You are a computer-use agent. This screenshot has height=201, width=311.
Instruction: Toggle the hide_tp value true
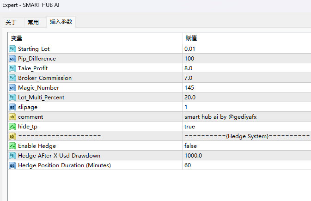click(189, 127)
